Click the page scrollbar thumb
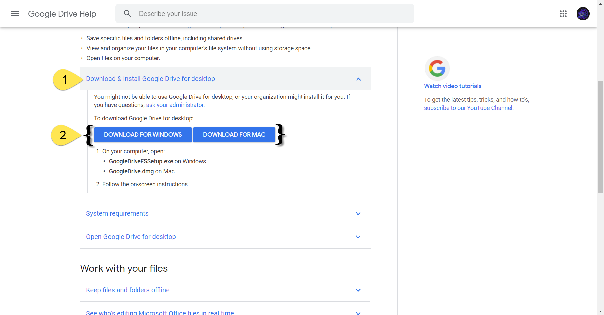 click(600, 137)
